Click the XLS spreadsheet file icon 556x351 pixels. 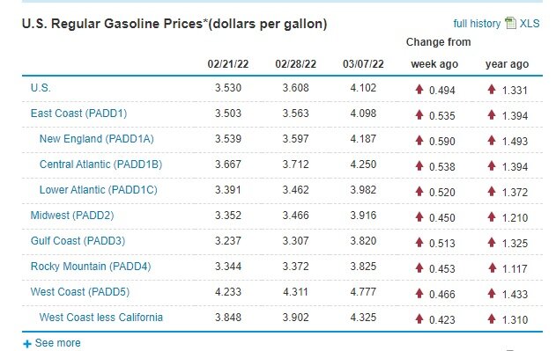click(510, 23)
